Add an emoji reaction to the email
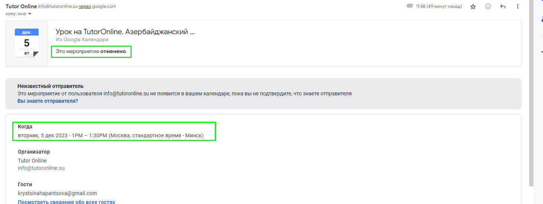This screenshot has height=204, width=543. click(488, 6)
